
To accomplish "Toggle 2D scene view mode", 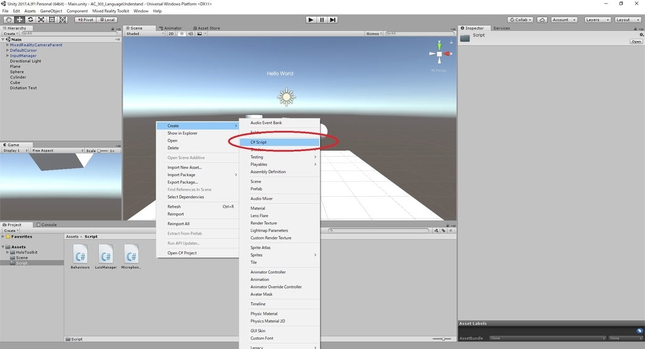I will (171, 34).
